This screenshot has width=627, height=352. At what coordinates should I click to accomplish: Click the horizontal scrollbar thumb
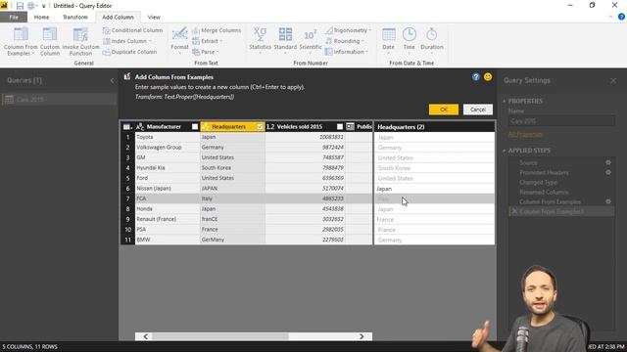click(x=219, y=336)
